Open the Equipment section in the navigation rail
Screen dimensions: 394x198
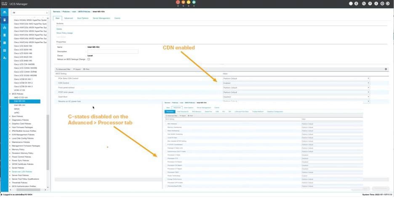[4, 12]
